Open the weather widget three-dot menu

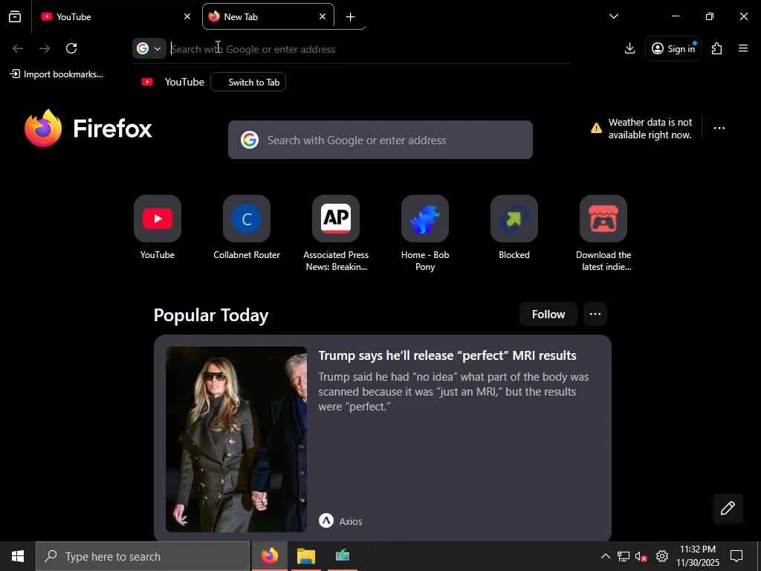click(x=719, y=129)
